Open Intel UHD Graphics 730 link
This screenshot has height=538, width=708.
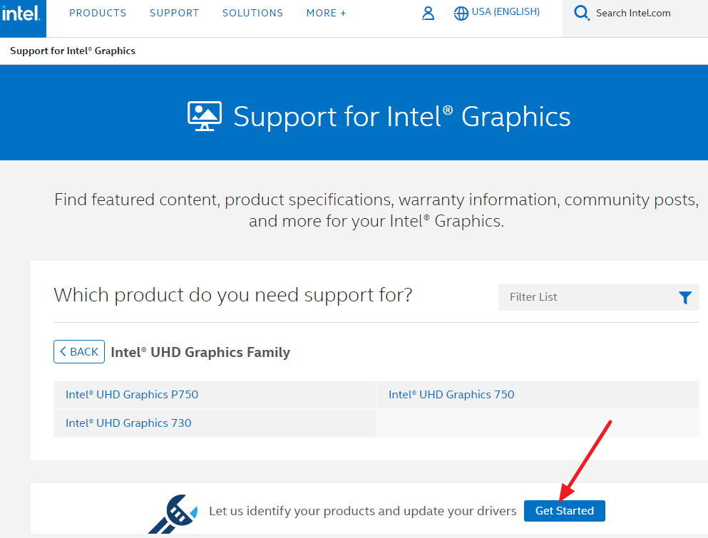tap(128, 423)
